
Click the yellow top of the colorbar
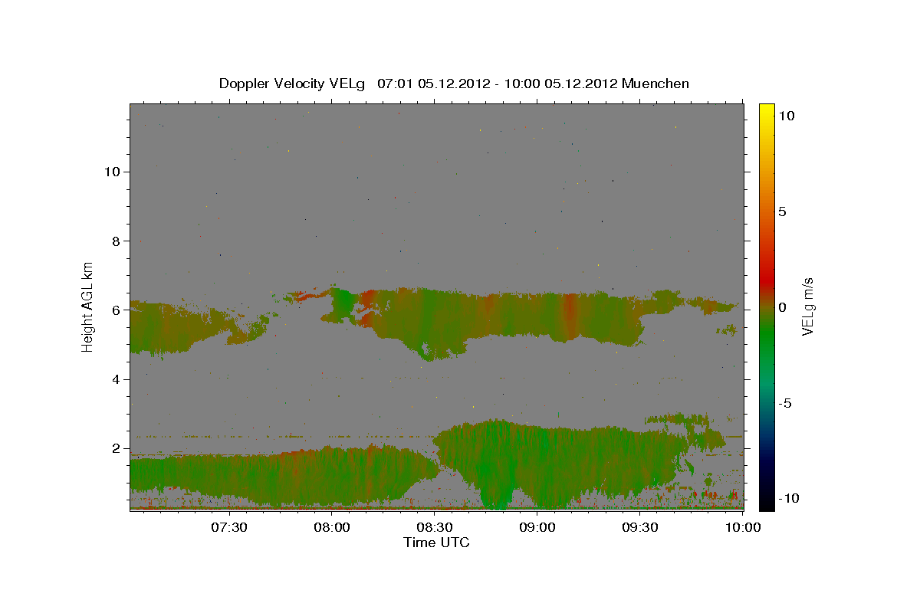766,111
